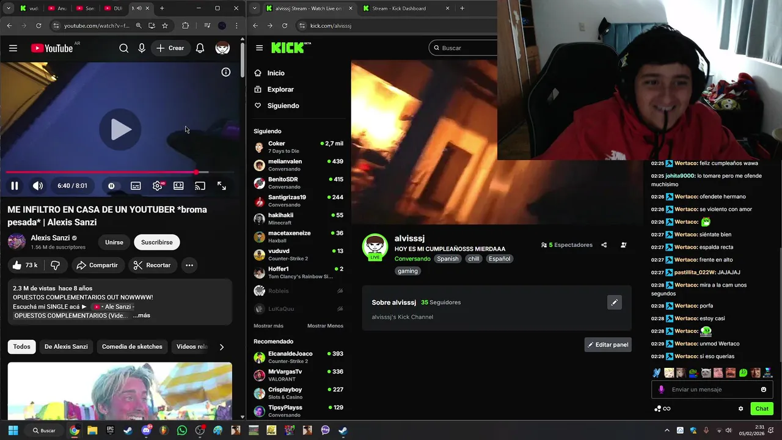Like the Alexis Sanzi video

point(24,265)
